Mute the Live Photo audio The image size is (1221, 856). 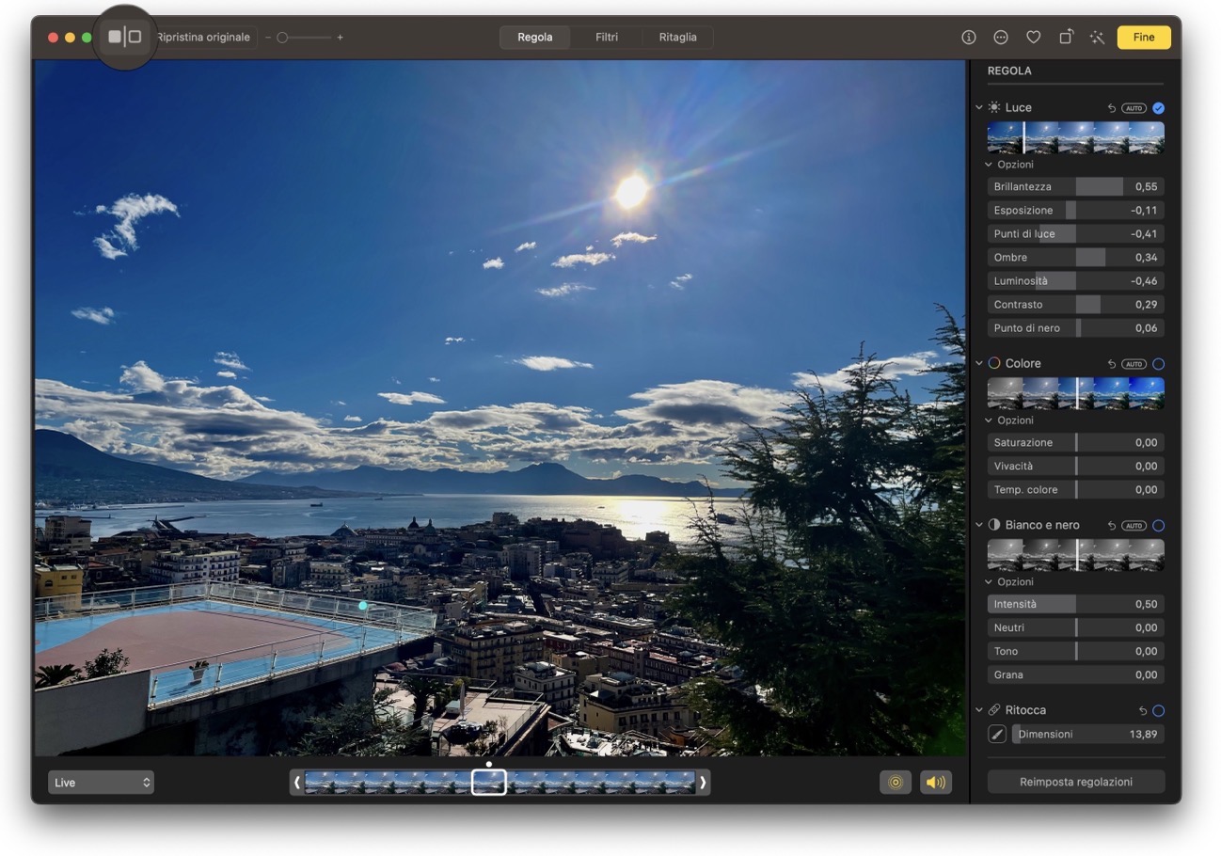[x=935, y=782]
